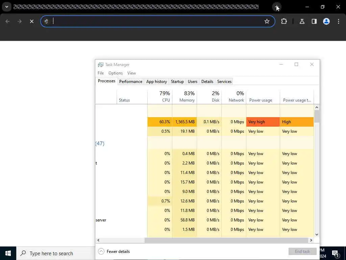Screen dimensions: 346x260
Task: Bookmark this page with the star icon
Action: [x=267, y=21]
